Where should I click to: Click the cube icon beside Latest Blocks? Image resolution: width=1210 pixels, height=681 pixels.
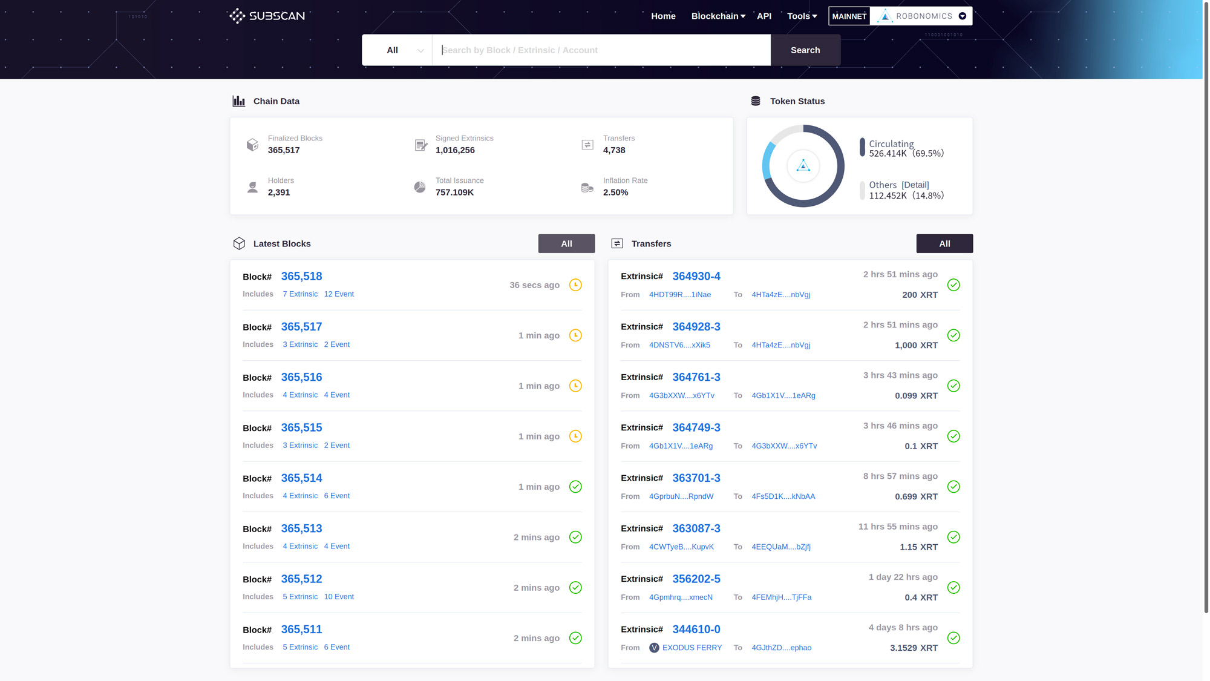pyautogui.click(x=240, y=243)
